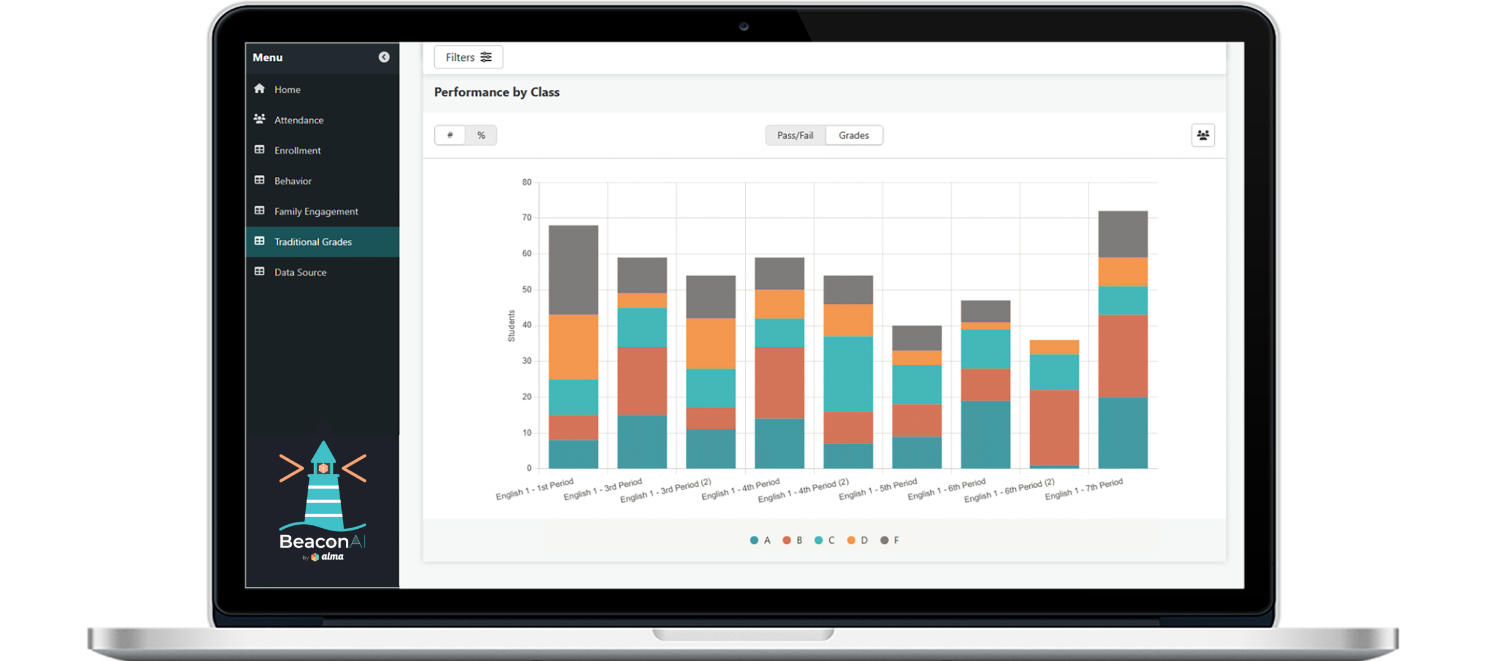The height and width of the screenshot is (661, 1486).
Task: Click the alma brand link
Action: click(x=333, y=558)
